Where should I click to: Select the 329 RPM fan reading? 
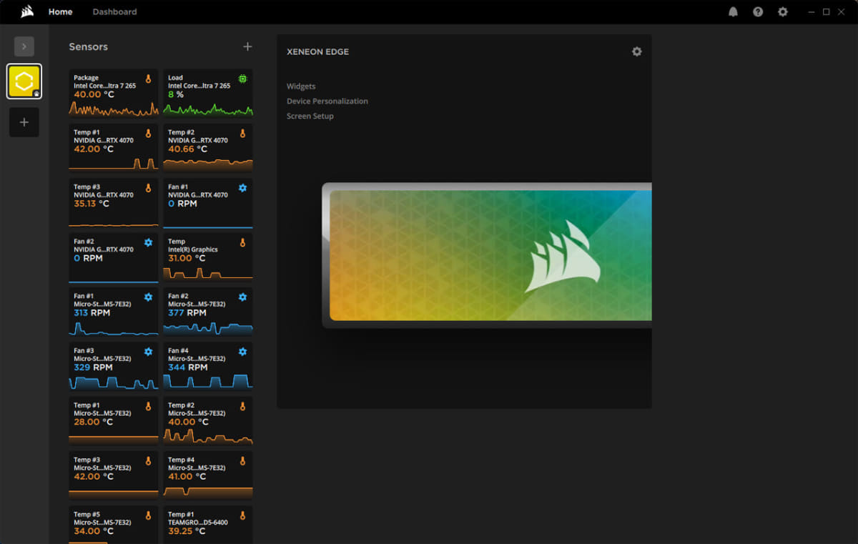[94, 367]
